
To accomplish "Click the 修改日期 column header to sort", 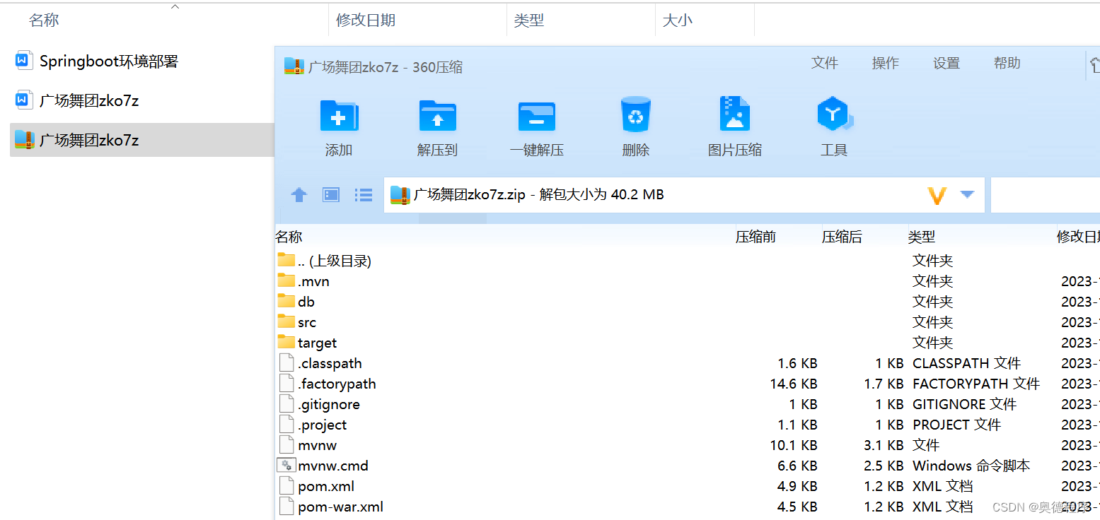I will pos(366,20).
